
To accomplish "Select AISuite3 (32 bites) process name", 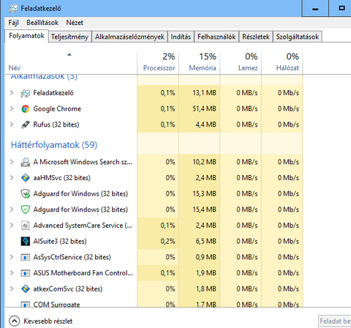I will click(60, 242).
